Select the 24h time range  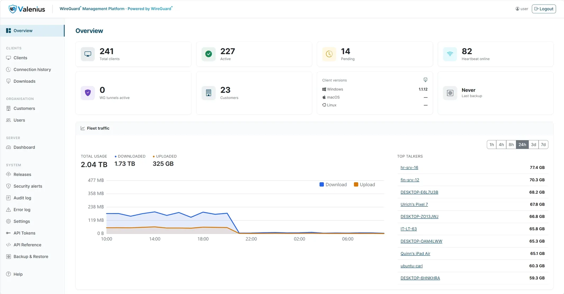[522, 145]
